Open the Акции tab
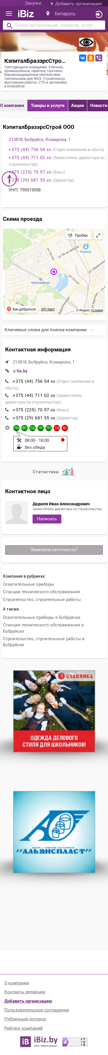 77,106
